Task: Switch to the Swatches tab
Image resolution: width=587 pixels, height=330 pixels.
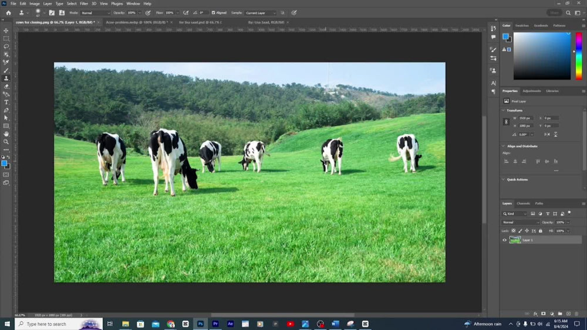Action: (x=522, y=25)
